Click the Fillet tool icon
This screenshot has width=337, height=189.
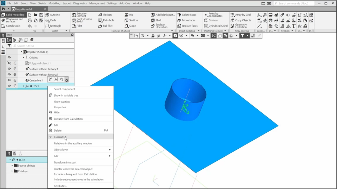tap(74, 26)
